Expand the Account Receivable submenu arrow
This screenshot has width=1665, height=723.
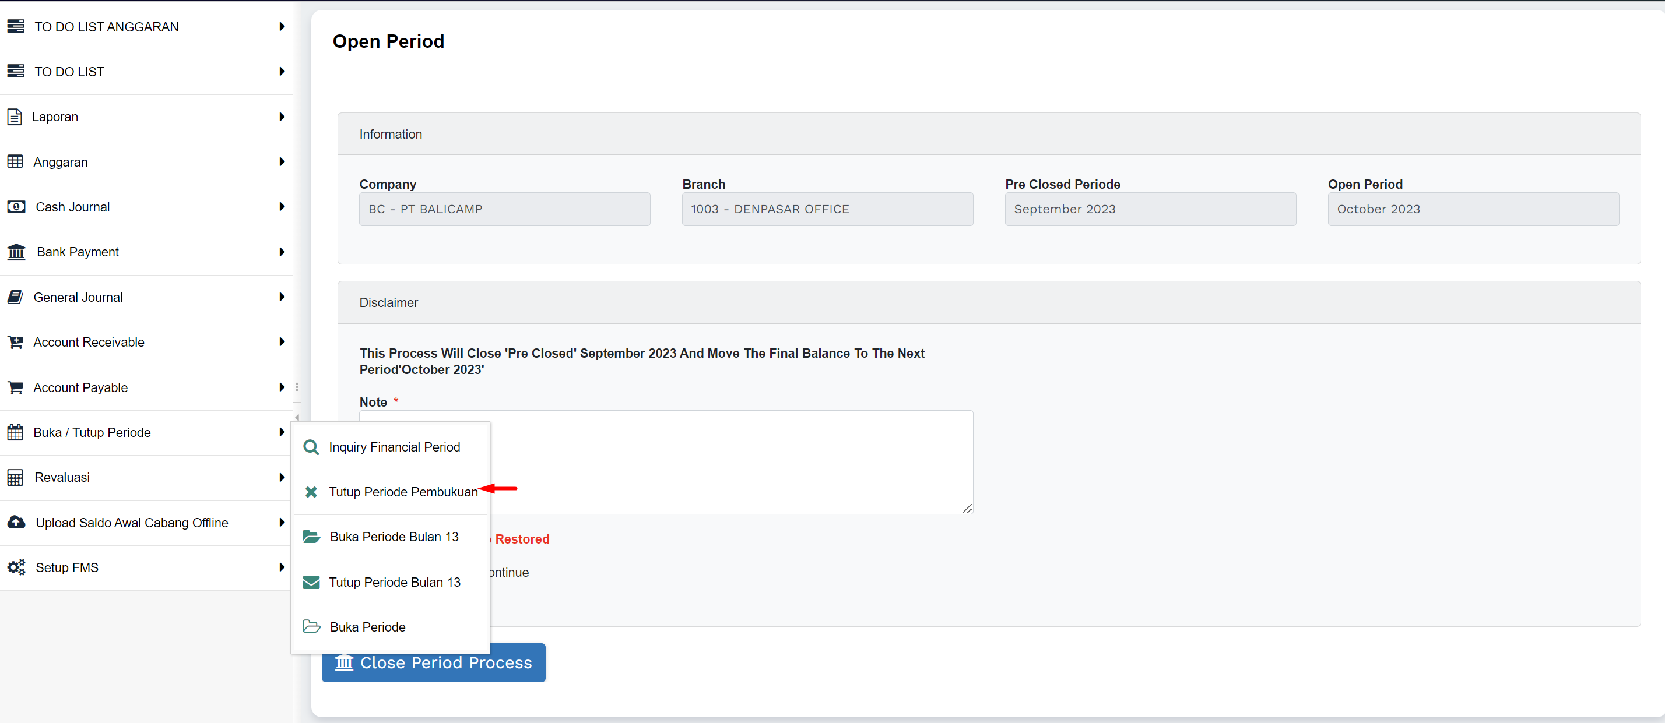pos(282,342)
